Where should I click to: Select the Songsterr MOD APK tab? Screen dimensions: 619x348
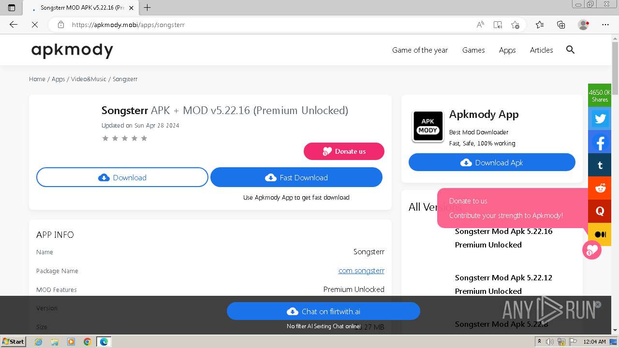pyautogui.click(x=80, y=8)
